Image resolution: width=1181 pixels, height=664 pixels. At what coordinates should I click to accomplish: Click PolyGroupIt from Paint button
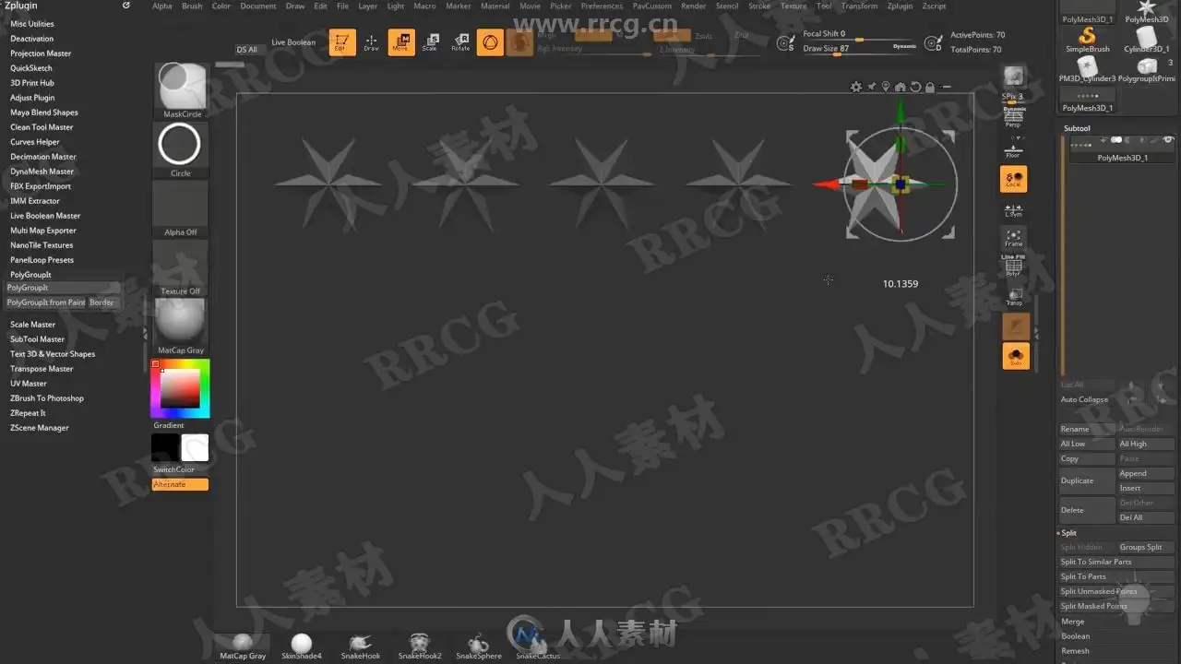coord(46,302)
